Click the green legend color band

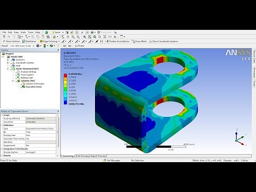66,89
